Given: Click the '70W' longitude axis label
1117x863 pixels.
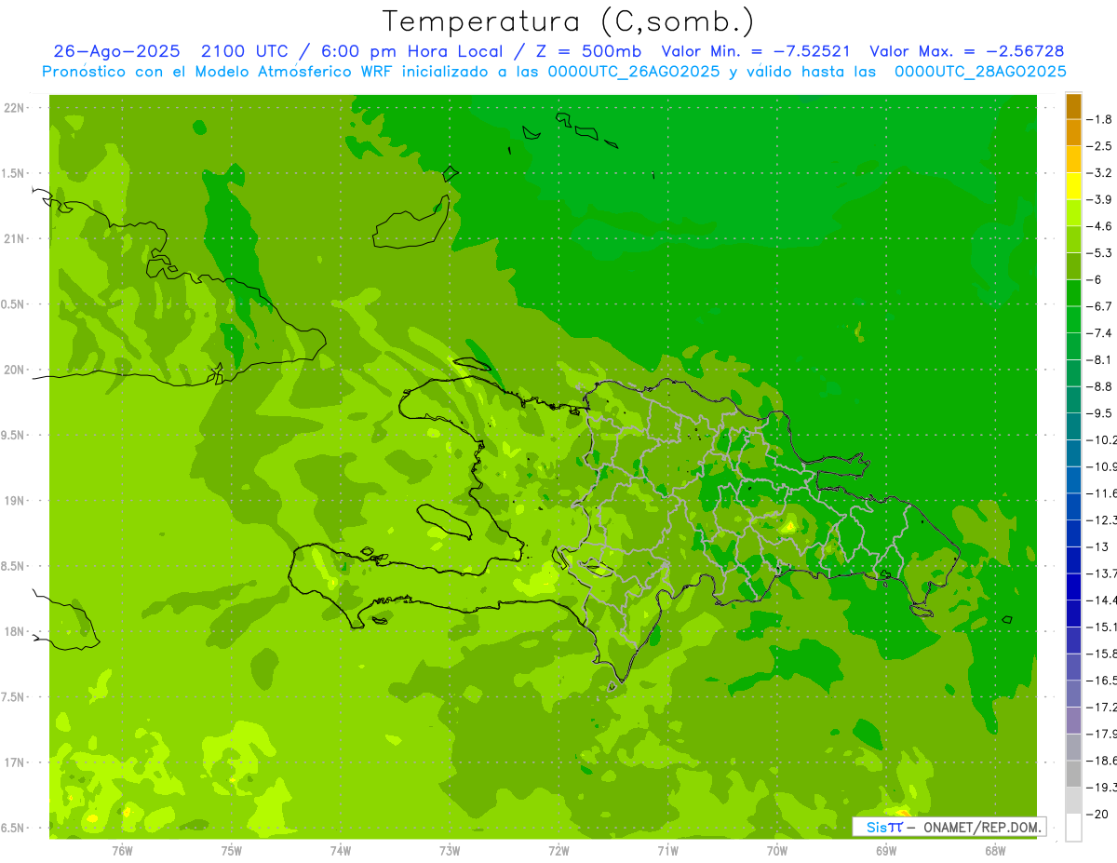Looking at the screenshot, I should 777,851.
